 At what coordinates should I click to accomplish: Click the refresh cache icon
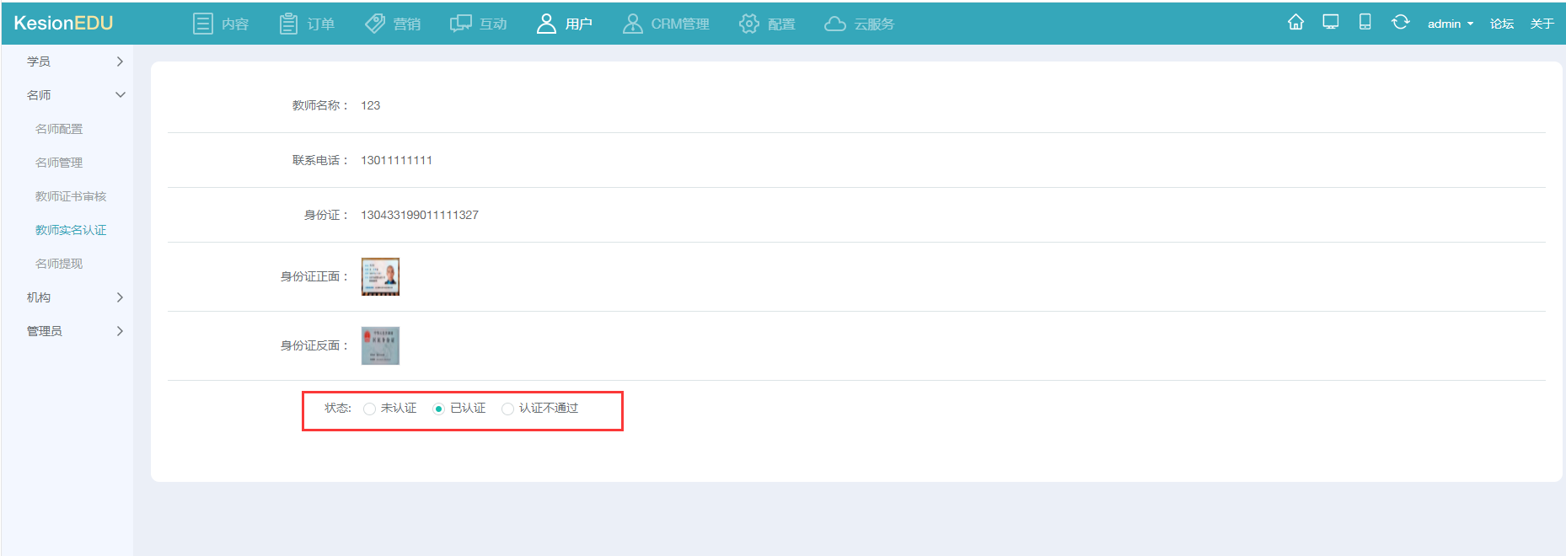pos(1400,23)
